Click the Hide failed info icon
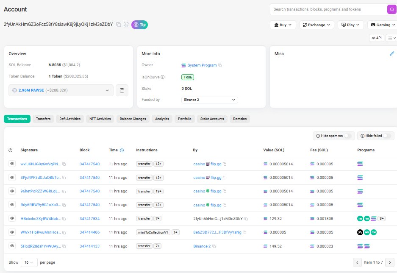This screenshot has height=273, width=397. coord(363,136)
